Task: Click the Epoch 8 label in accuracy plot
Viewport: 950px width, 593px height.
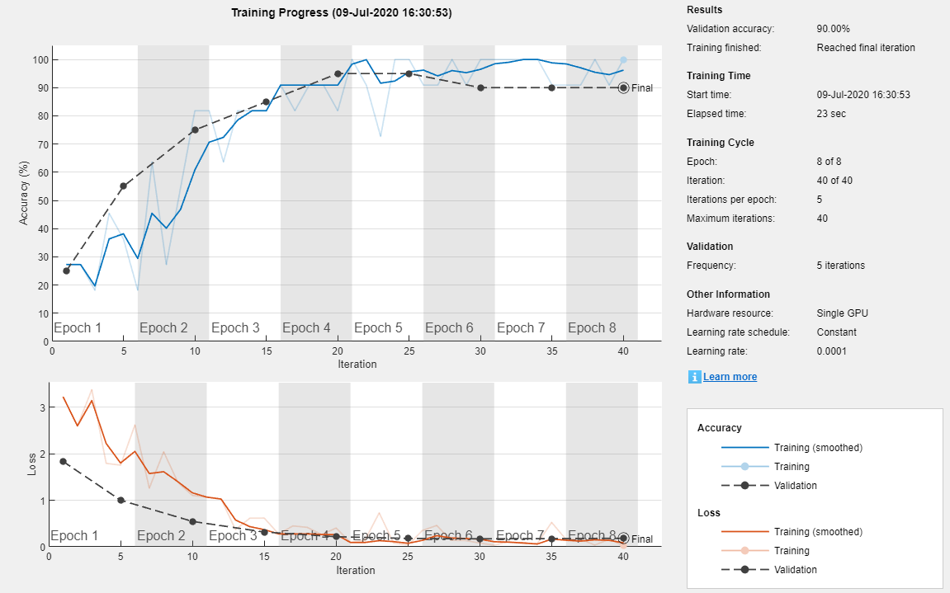Action: tap(592, 328)
